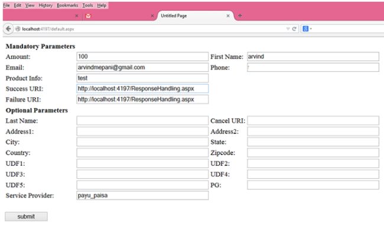The image size is (384, 226).
Task: Click the Last Name input field
Action: click(x=142, y=120)
